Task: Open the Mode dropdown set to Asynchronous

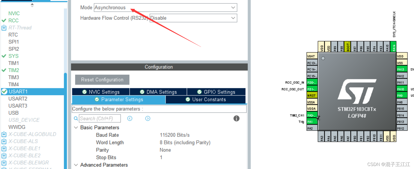Action: pyautogui.click(x=165, y=7)
